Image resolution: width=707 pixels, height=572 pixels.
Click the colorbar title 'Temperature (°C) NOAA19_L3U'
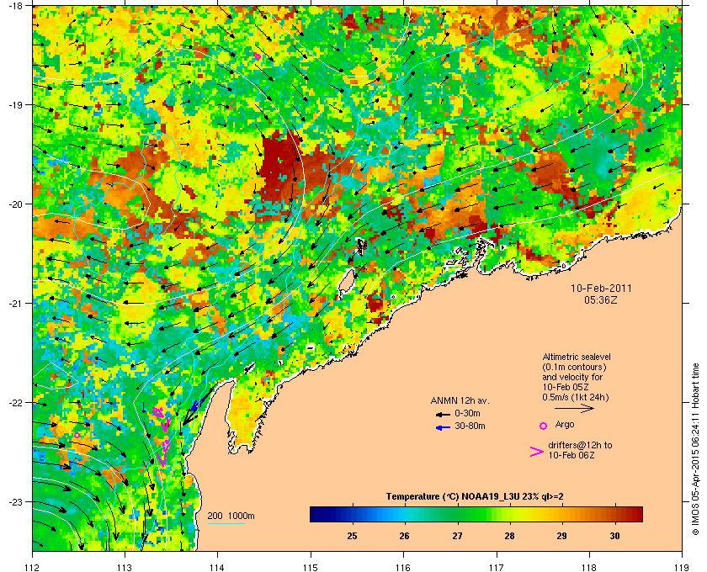(454, 497)
